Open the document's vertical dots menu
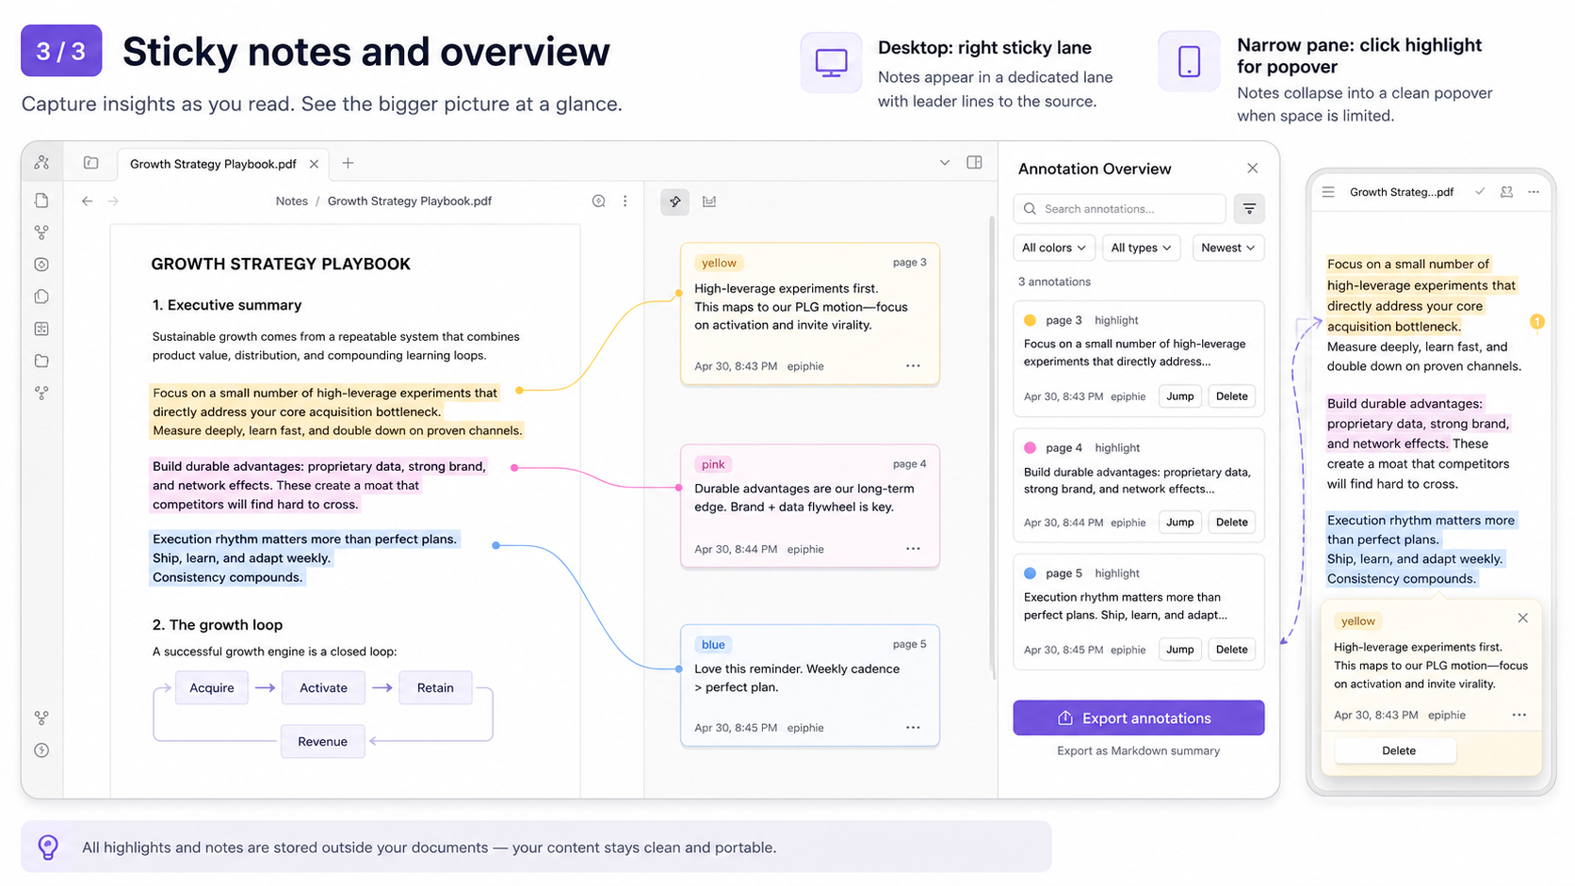The width and height of the screenshot is (1575, 886). pyautogui.click(x=625, y=201)
